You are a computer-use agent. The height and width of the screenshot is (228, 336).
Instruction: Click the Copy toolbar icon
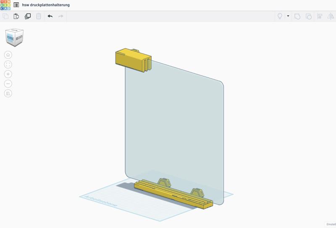(x=5, y=16)
